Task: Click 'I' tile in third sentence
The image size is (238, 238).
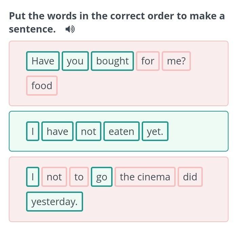Action: click(33, 177)
